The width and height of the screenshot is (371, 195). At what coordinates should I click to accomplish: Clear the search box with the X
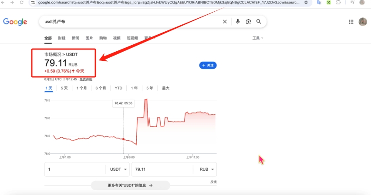click(x=225, y=22)
